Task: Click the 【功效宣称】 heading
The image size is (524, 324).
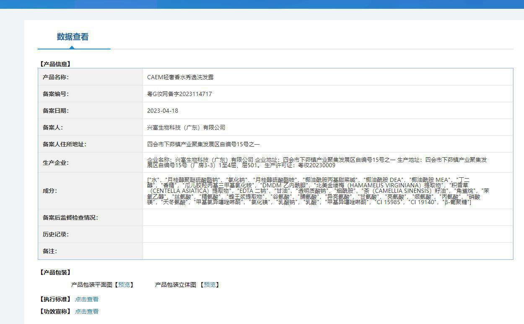Action: tap(55, 311)
